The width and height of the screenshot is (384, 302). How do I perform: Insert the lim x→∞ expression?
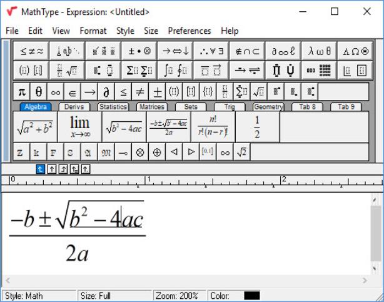coord(79,127)
